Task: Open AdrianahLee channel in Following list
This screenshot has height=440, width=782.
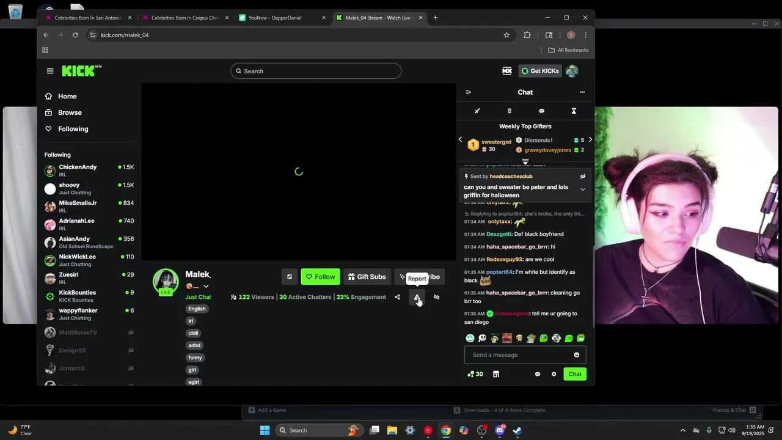Action: (89, 224)
